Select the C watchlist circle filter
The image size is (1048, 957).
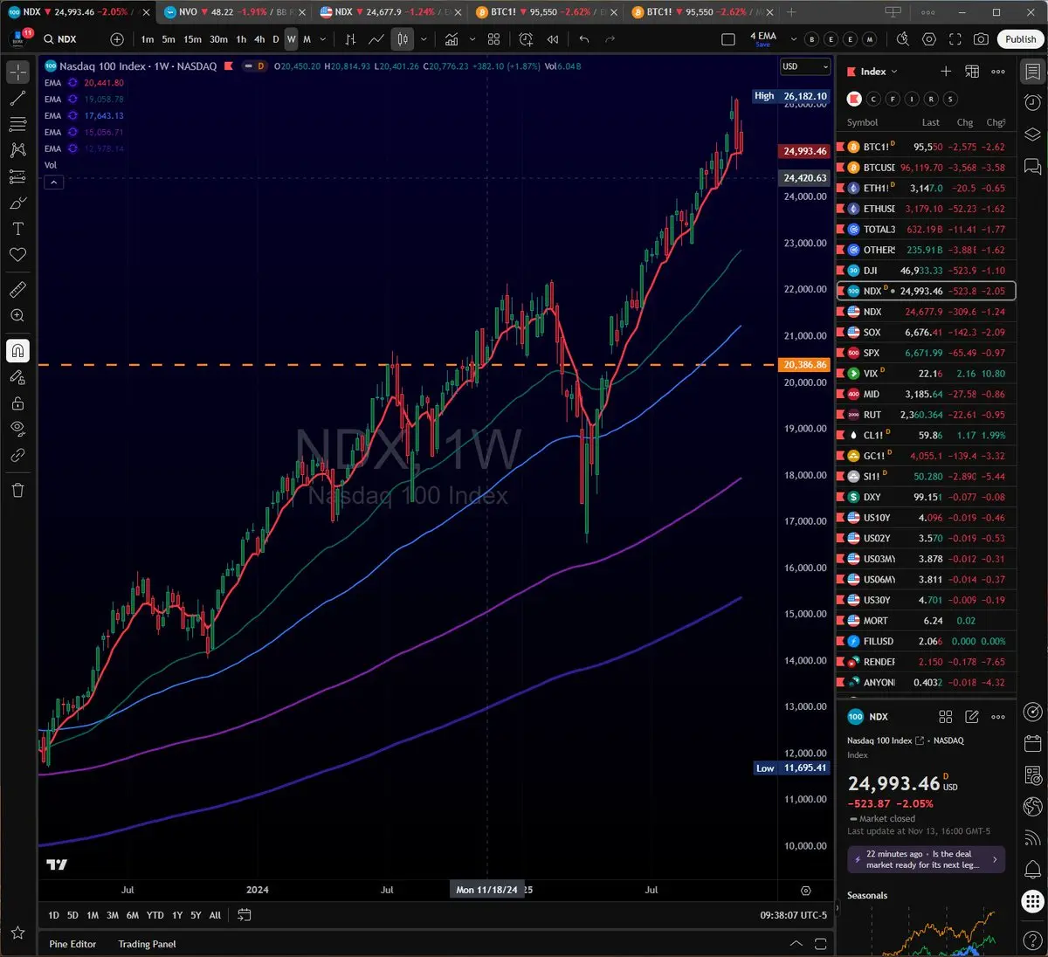click(x=873, y=99)
